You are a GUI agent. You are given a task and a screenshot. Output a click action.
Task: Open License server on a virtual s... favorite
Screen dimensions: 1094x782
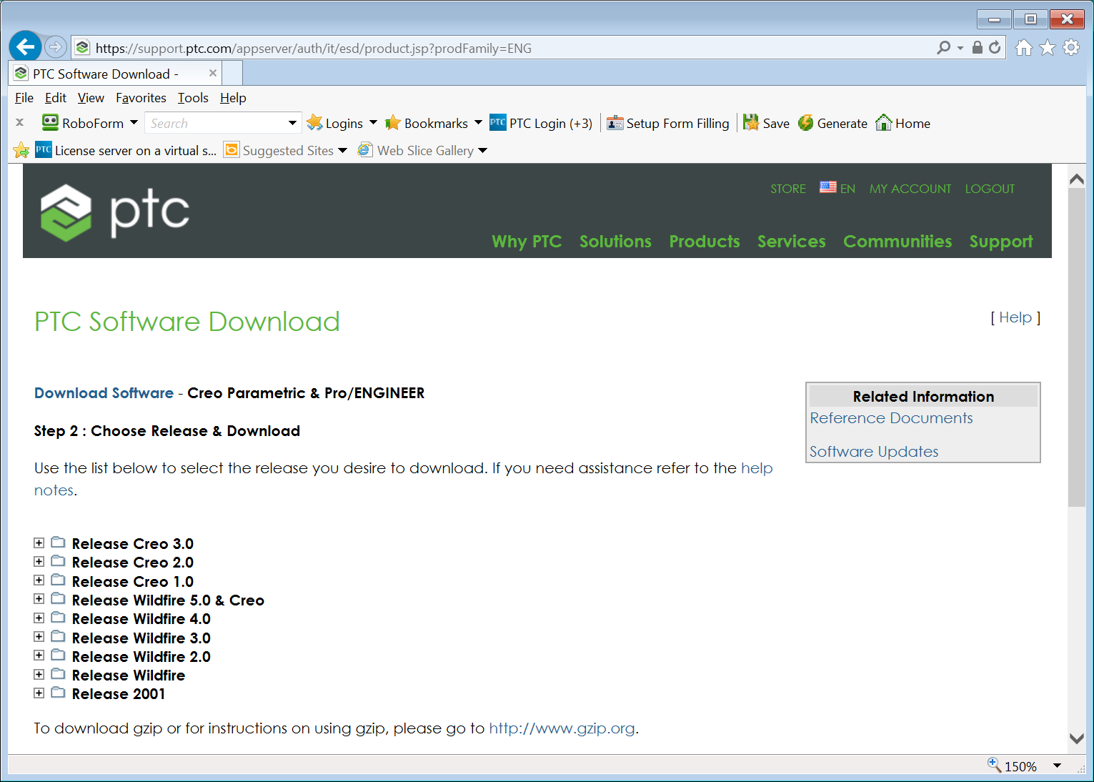click(x=126, y=150)
